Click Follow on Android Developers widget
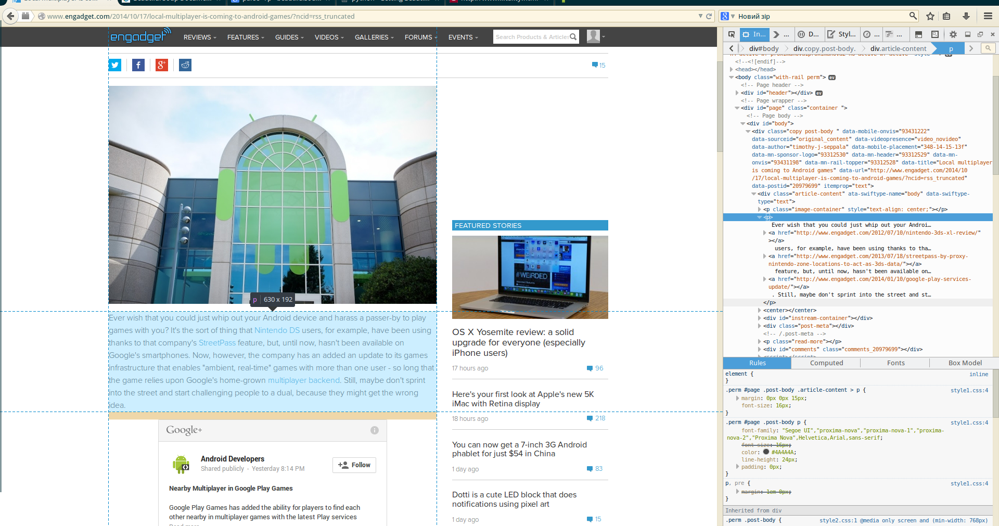Image resolution: width=999 pixels, height=526 pixels. 354,465
